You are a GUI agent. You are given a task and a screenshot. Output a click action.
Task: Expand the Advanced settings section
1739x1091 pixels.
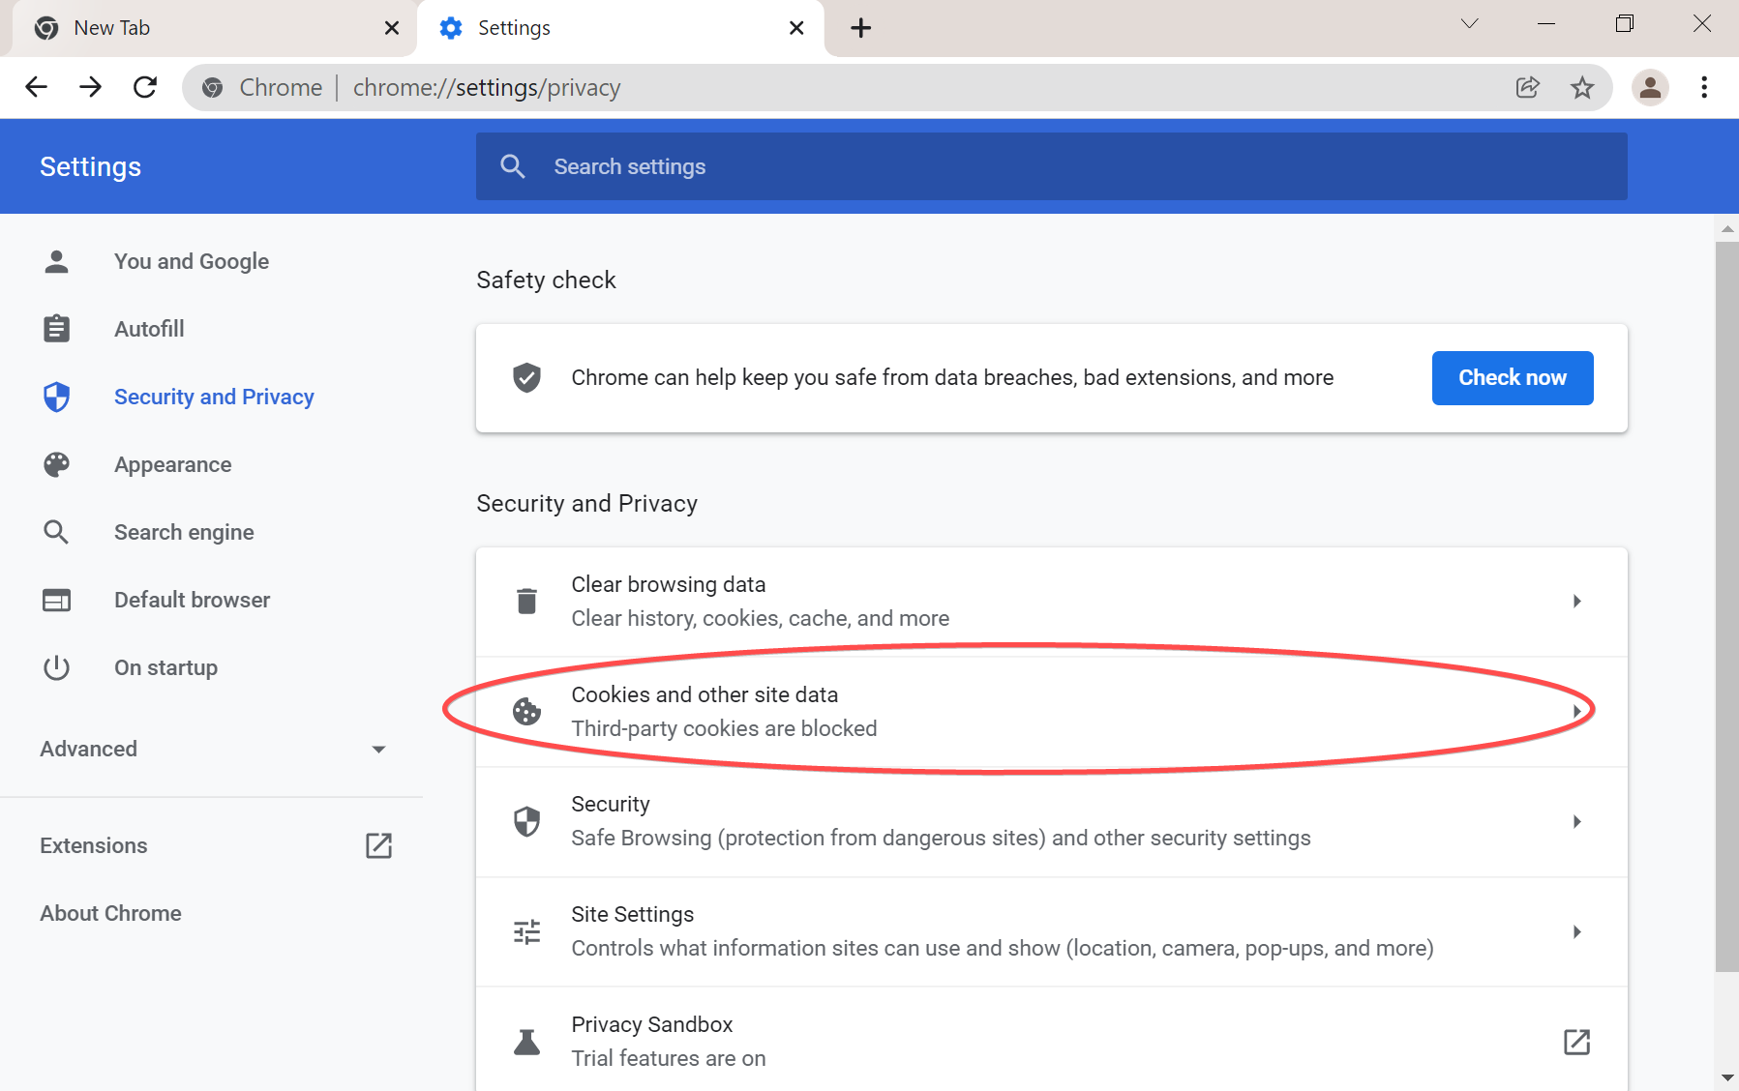[x=378, y=749]
